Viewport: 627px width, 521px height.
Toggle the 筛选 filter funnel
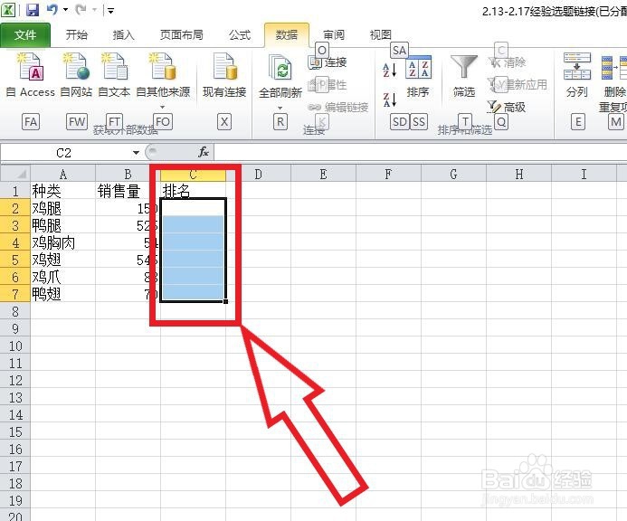(464, 76)
